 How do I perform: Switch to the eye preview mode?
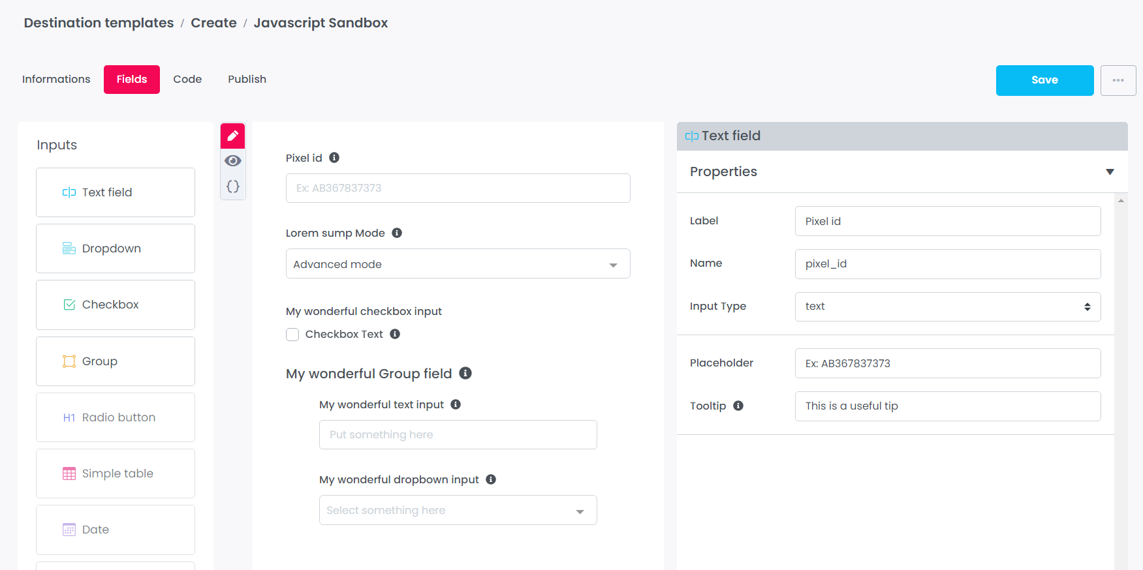click(233, 160)
